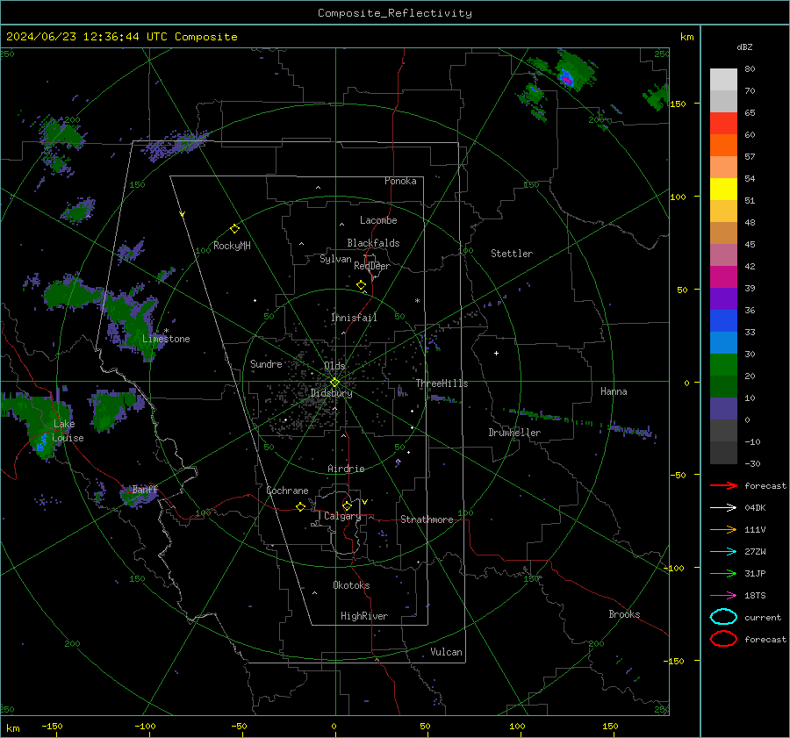Click the Lacombe map label

click(378, 220)
